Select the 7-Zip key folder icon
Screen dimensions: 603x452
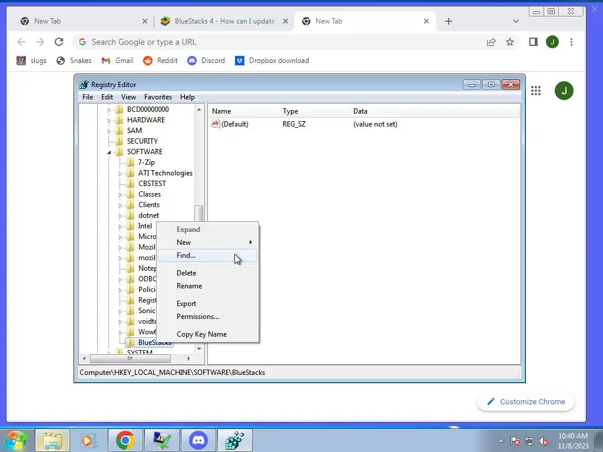pyautogui.click(x=131, y=162)
